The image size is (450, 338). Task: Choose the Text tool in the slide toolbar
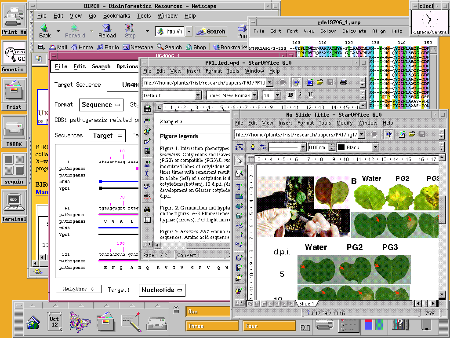point(239,187)
